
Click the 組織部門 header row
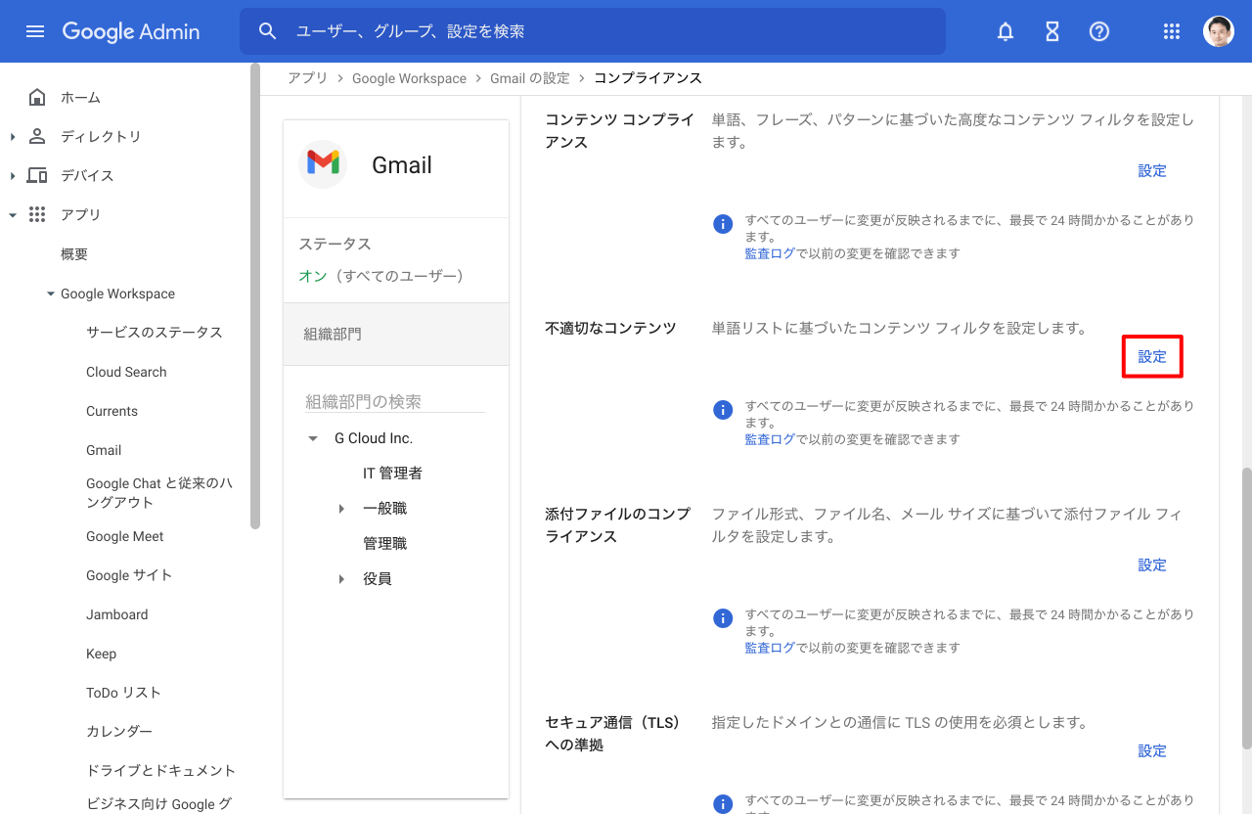(396, 334)
